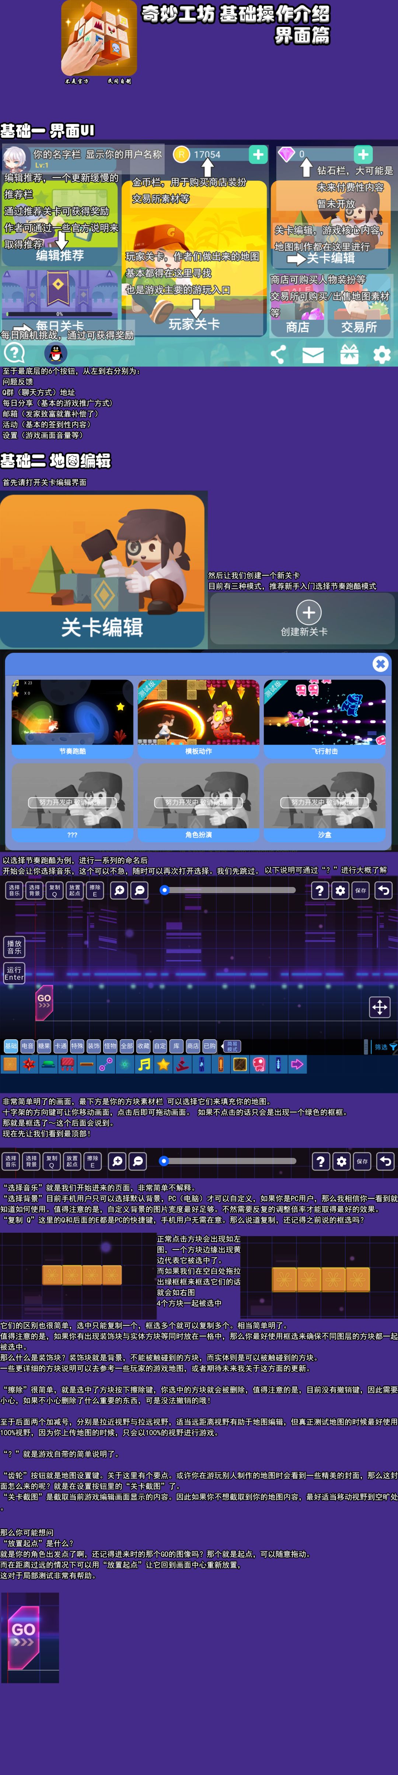398x1775 pixels.
Task: Click the greyed-out 角色扮演 role-play mode thumbnail
Action: pos(199,802)
